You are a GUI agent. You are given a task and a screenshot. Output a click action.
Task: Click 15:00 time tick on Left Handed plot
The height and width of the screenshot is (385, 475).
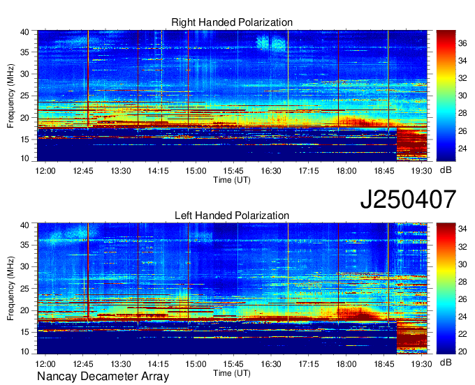(x=196, y=364)
